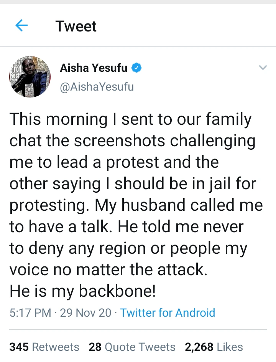Open the @AishaYesufu handle
Image resolution: width=276 pixels, height=362 pixels.
point(97,87)
